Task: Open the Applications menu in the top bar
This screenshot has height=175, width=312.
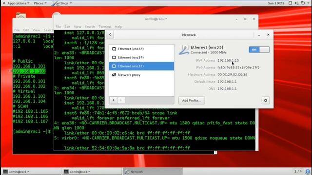Action: [18, 3]
